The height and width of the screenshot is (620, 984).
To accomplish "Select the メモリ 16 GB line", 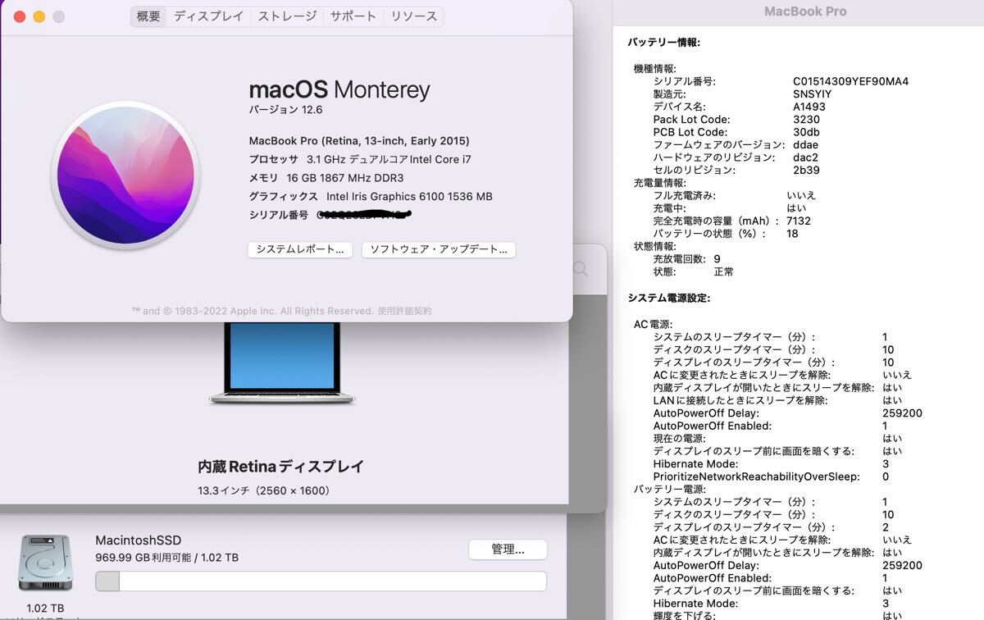I will click(326, 178).
